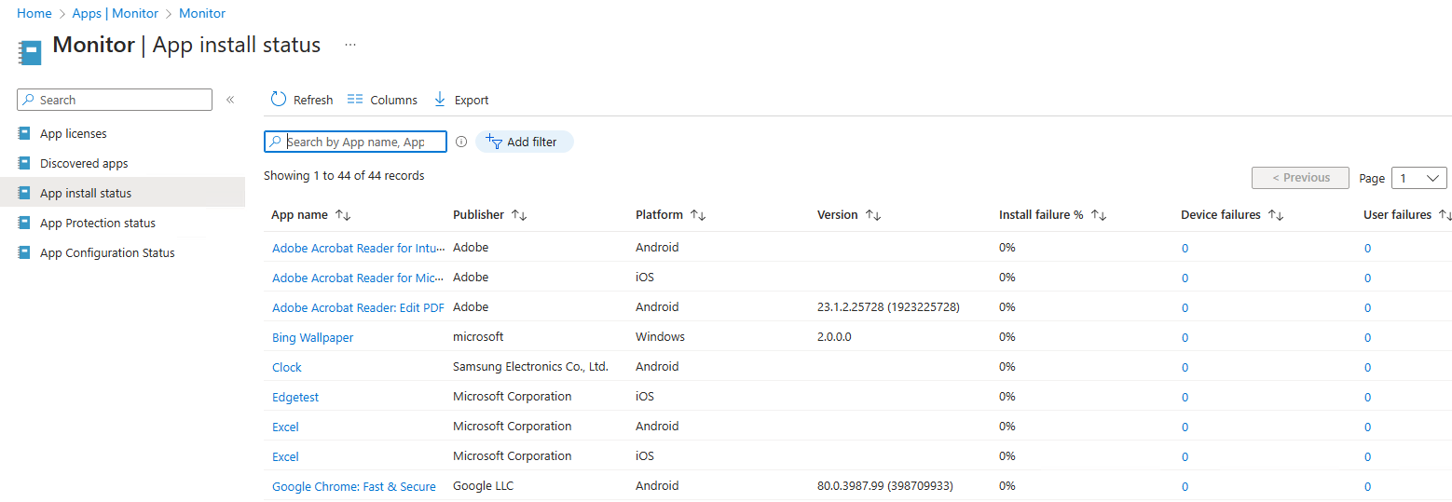1452x502 pixels.
Task: Open the Excel Android app link
Action: tap(285, 427)
